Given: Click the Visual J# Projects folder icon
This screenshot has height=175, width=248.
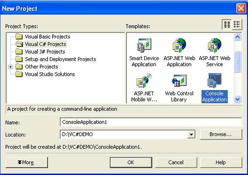Looking at the screenshot, I should [x=19, y=51].
